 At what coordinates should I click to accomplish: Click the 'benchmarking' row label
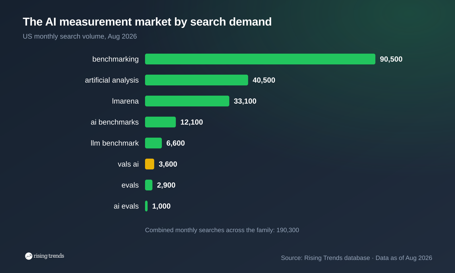[x=115, y=59]
